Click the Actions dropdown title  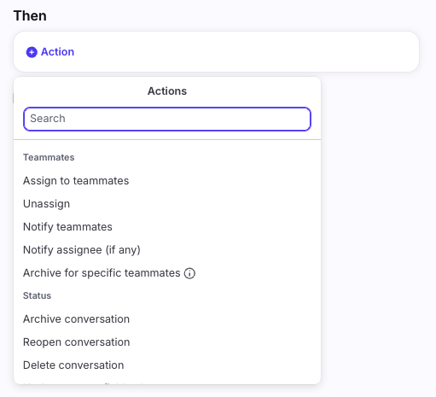pos(167,91)
